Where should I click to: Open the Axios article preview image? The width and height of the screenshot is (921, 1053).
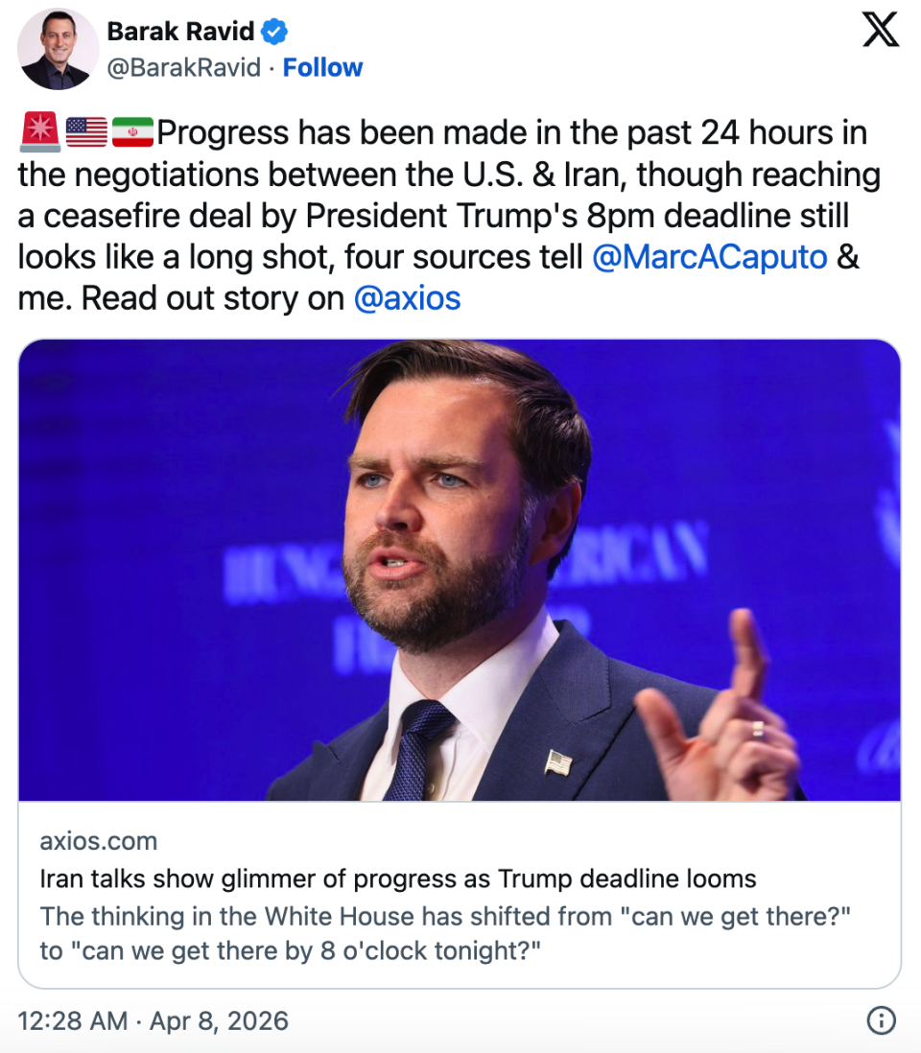click(460, 570)
